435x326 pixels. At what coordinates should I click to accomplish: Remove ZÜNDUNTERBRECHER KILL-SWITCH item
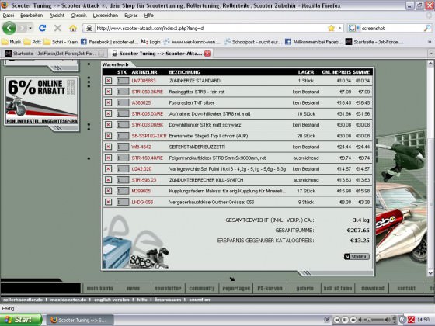point(108,180)
